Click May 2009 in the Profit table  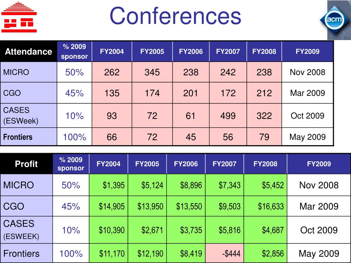(x=319, y=253)
